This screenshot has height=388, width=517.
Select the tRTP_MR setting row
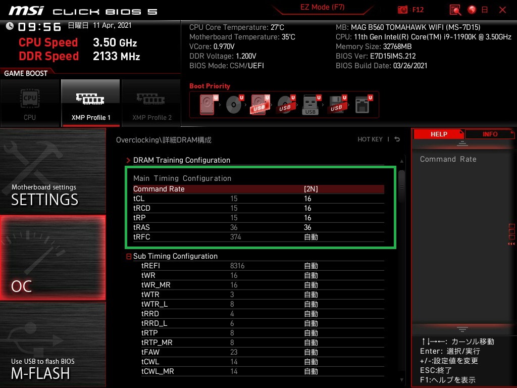point(263,343)
